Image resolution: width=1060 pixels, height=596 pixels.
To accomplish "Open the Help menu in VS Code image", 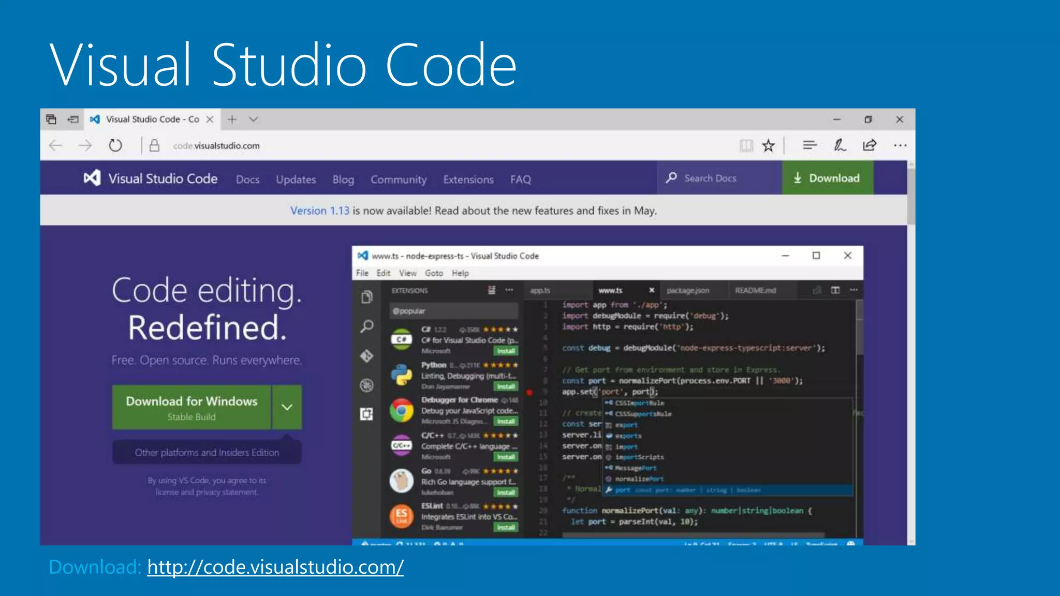I will pyautogui.click(x=460, y=273).
